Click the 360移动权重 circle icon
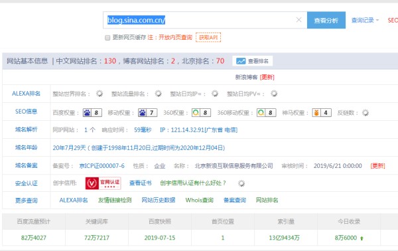This screenshot has width=398, height=251. click(x=261, y=112)
